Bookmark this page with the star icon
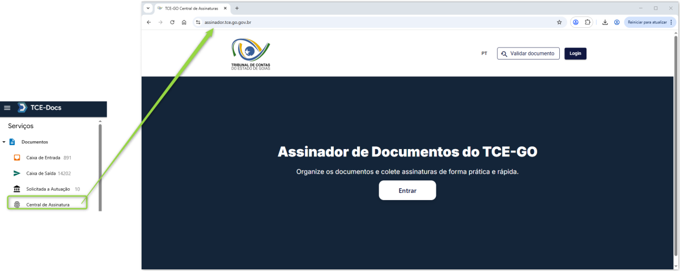This screenshot has width=680, height=271. [x=559, y=22]
